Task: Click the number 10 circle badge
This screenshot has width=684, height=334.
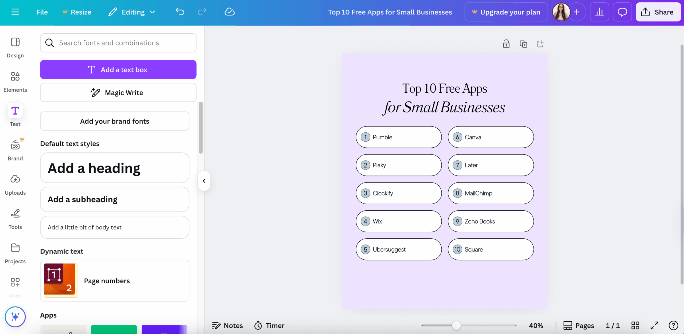Action: click(x=457, y=249)
